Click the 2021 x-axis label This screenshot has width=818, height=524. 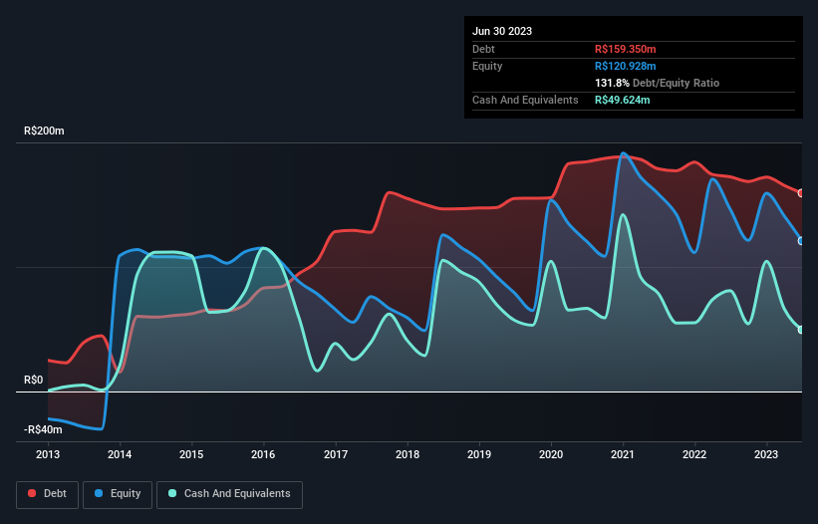coord(623,454)
